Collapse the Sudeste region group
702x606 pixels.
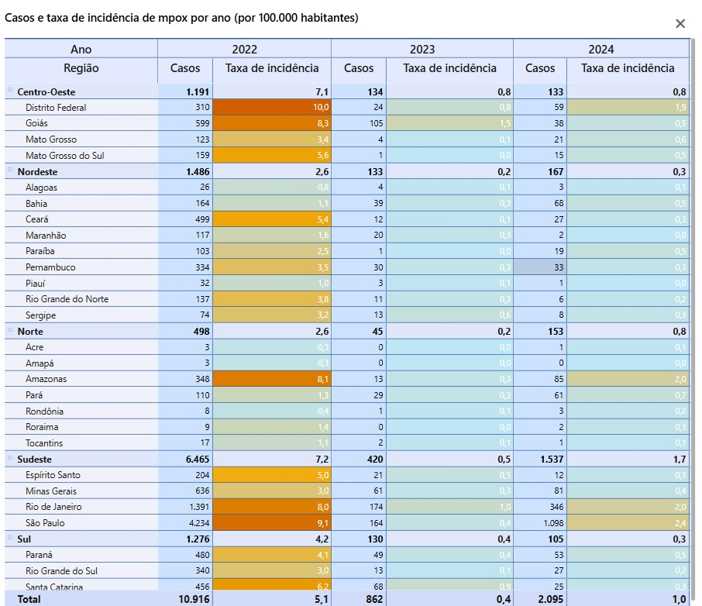11,458
